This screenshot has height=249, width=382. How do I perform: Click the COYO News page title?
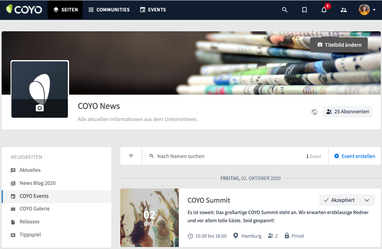pos(99,106)
